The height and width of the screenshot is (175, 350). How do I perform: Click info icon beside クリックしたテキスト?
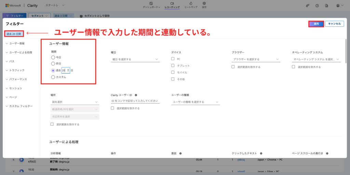[261, 153]
